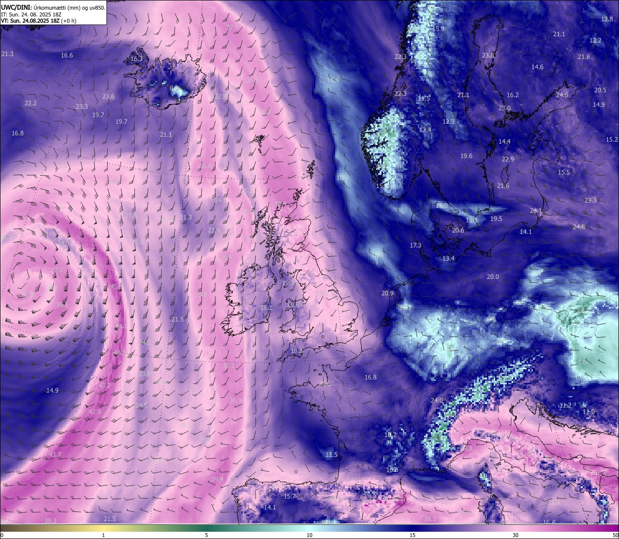Click the 'IT: Sun. 24. 08. 2025 18Z' line
619x539 pixels.
(31, 14)
